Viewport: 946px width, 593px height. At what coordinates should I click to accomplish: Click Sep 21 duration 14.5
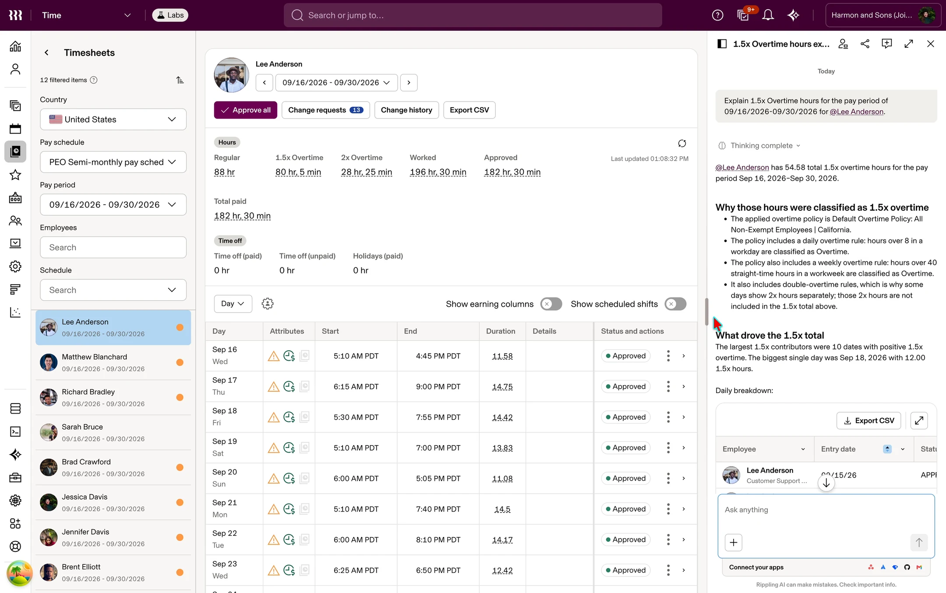coord(502,509)
